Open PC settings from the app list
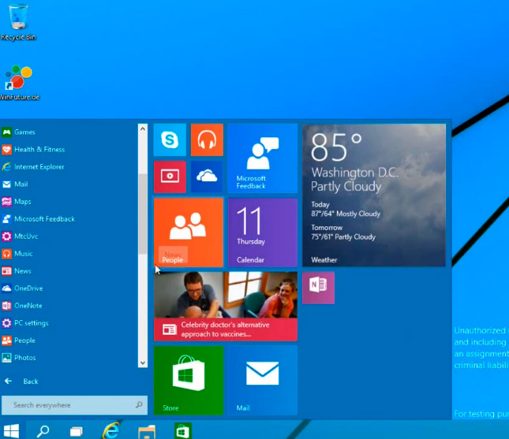Image resolution: width=509 pixels, height=439 pixels. tap(69, 323)
